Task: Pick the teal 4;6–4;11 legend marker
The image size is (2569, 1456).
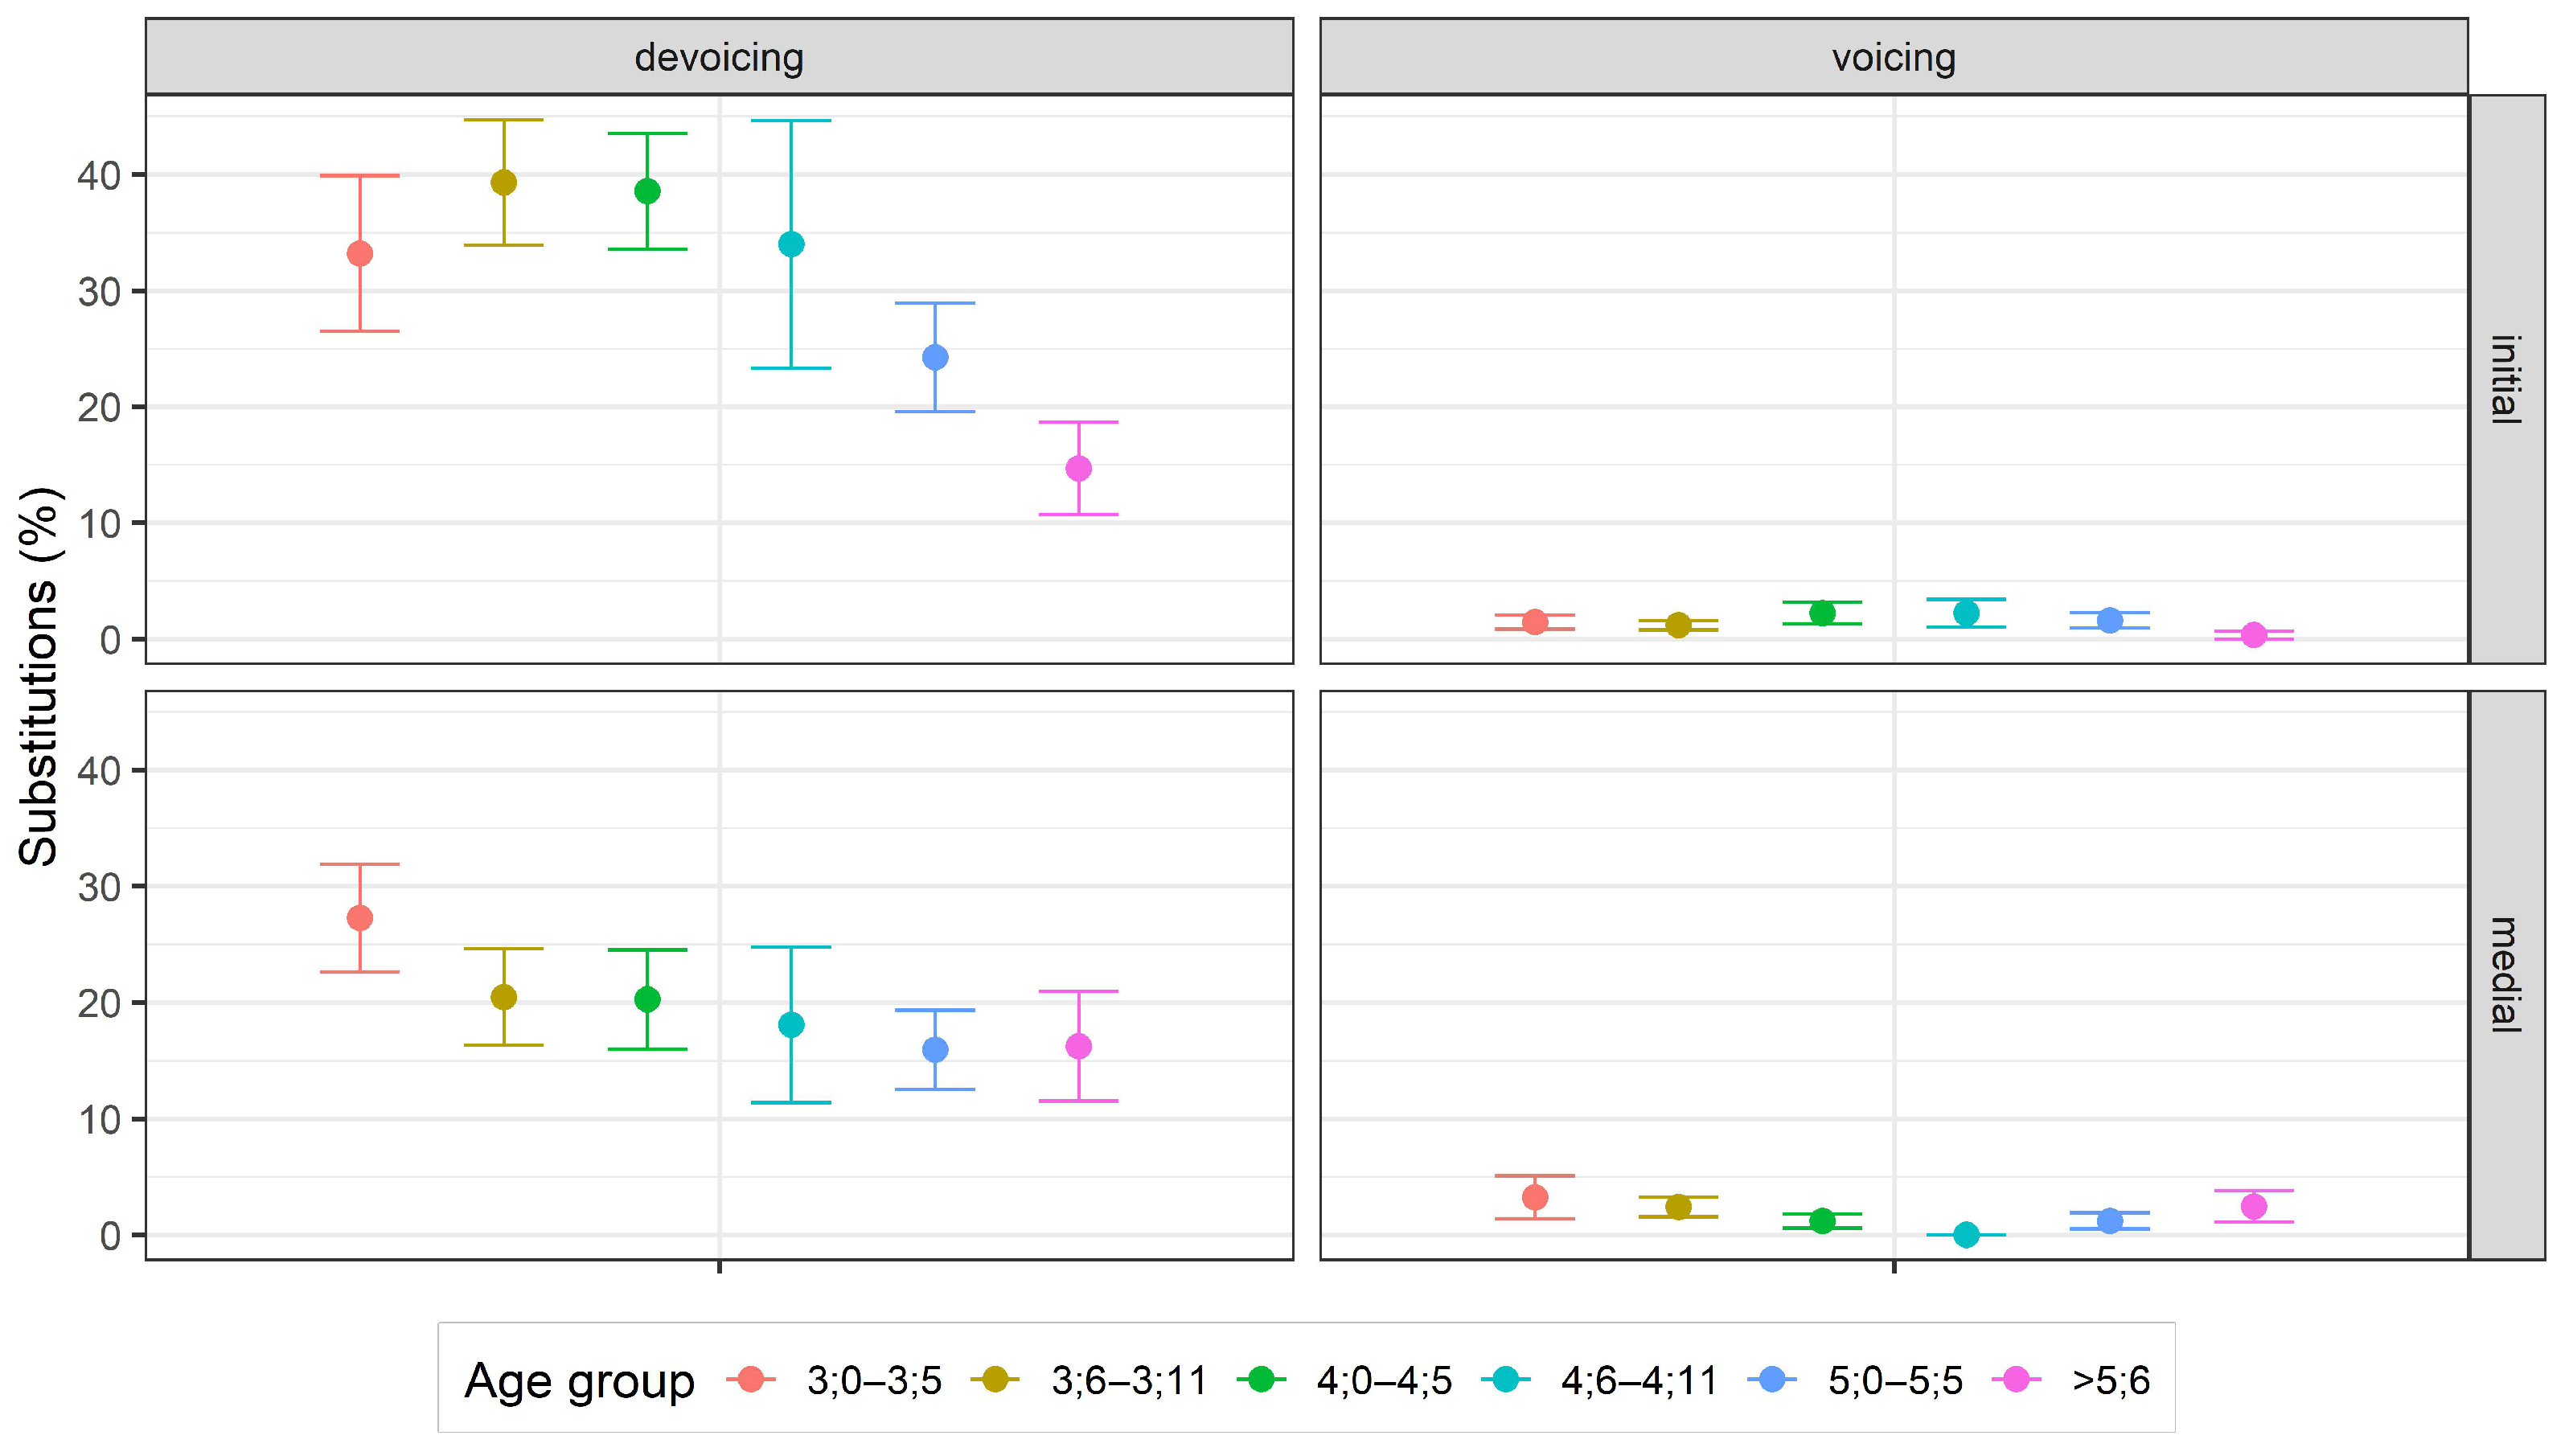Action: 1506,1380
